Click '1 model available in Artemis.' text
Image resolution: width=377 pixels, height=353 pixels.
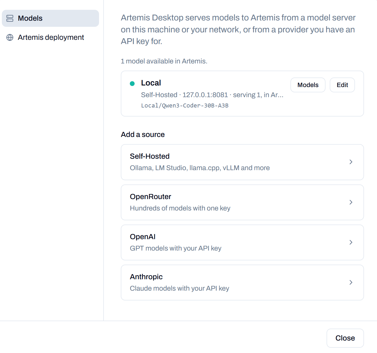click(x=164, y=61)
